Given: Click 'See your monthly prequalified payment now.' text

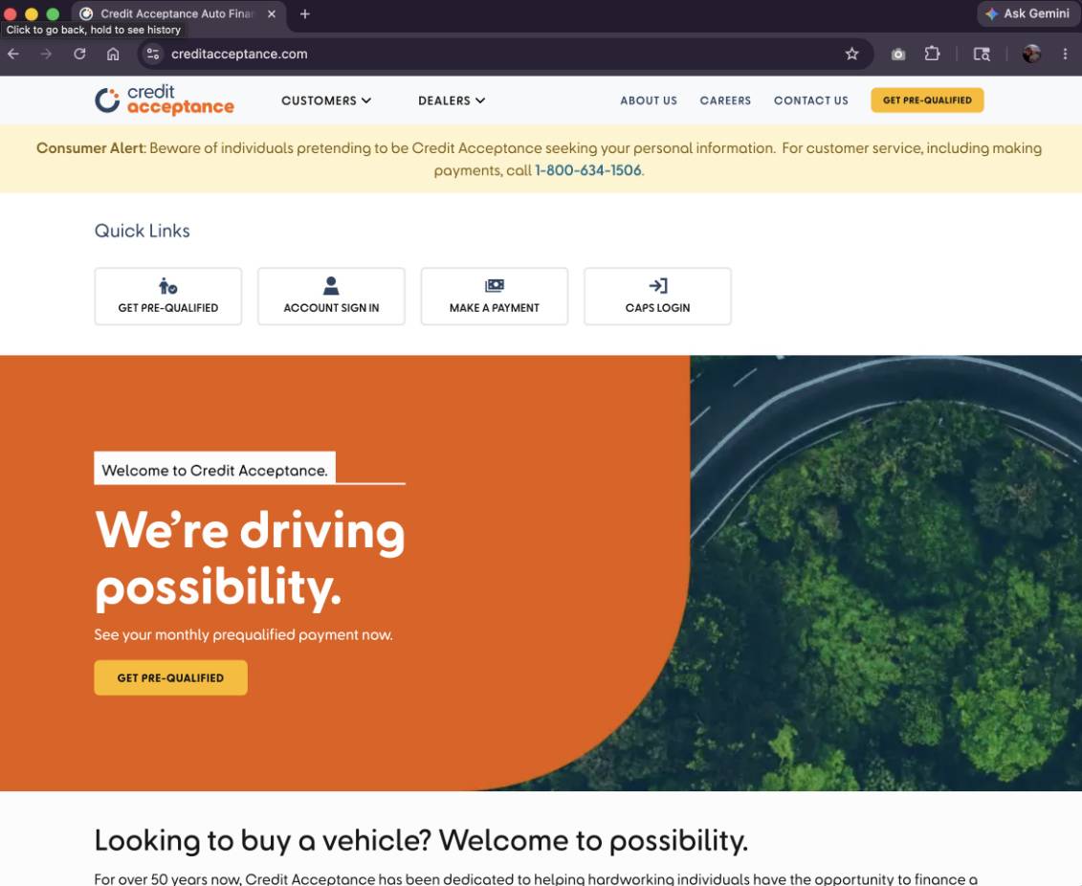Looking at the screenshot, I should pyautogui.click(x=244, y=634).
